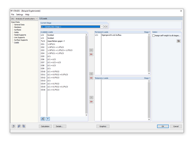Select LC3 Nutzlast in Available Loads
192x144 pixels.
63,38
